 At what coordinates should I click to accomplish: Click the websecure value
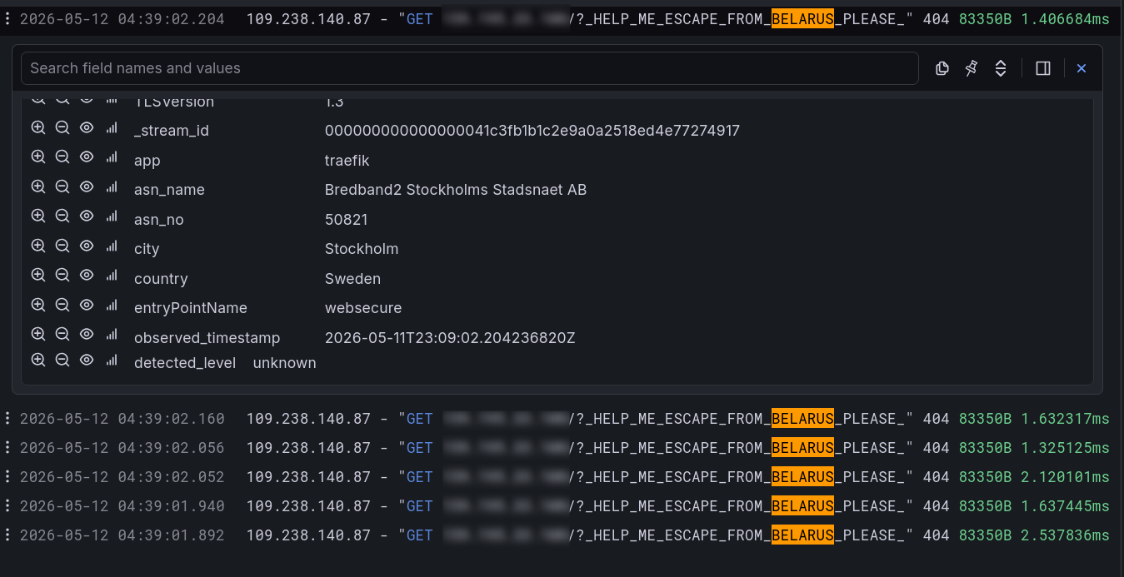363,308
